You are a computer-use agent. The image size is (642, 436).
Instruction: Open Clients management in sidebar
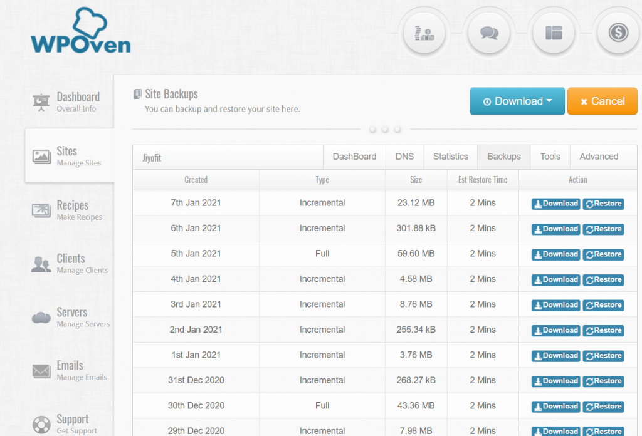click(69, 263)
